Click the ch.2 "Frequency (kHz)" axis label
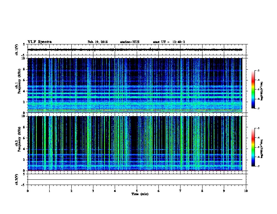Image resolution: width=277 pixels, height=214 pixels. coord(19,139)
